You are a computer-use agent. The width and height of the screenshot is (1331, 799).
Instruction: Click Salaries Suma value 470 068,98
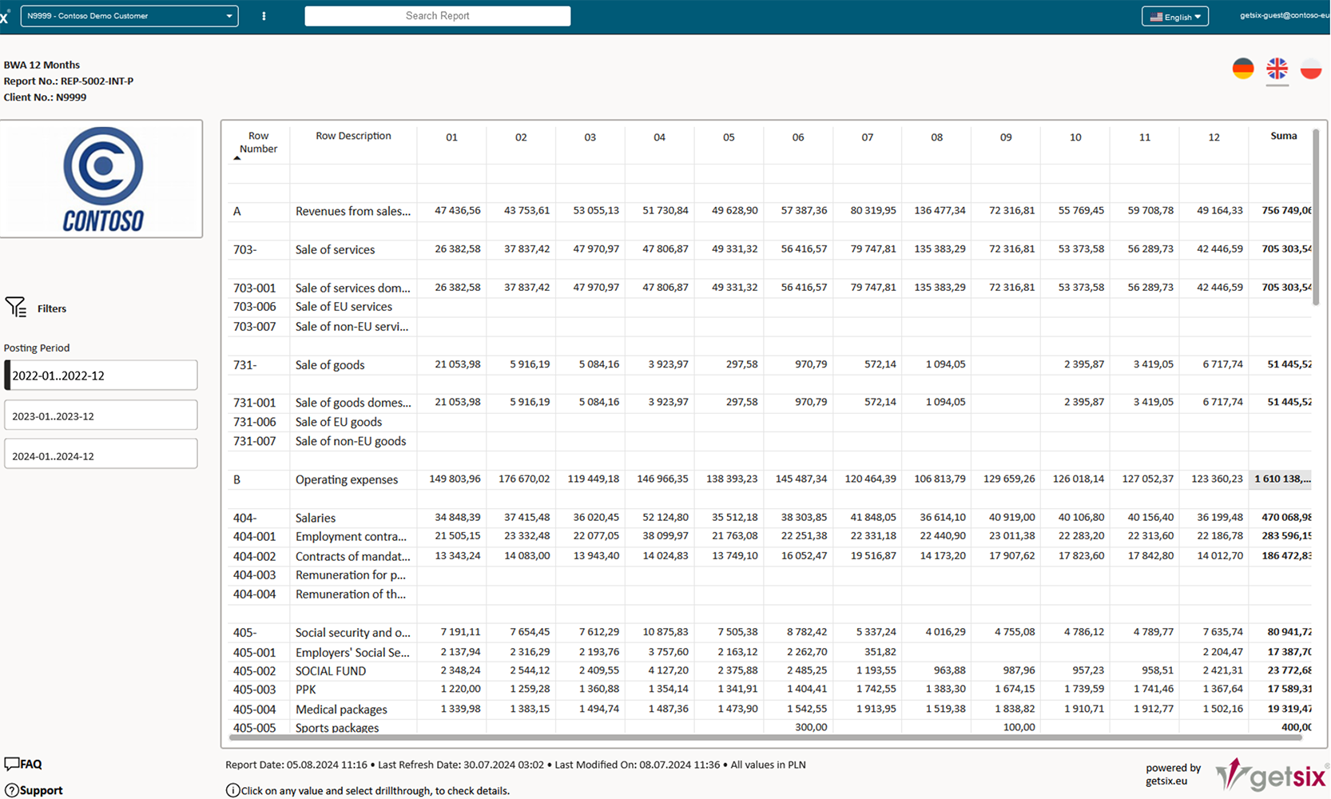1286,517
